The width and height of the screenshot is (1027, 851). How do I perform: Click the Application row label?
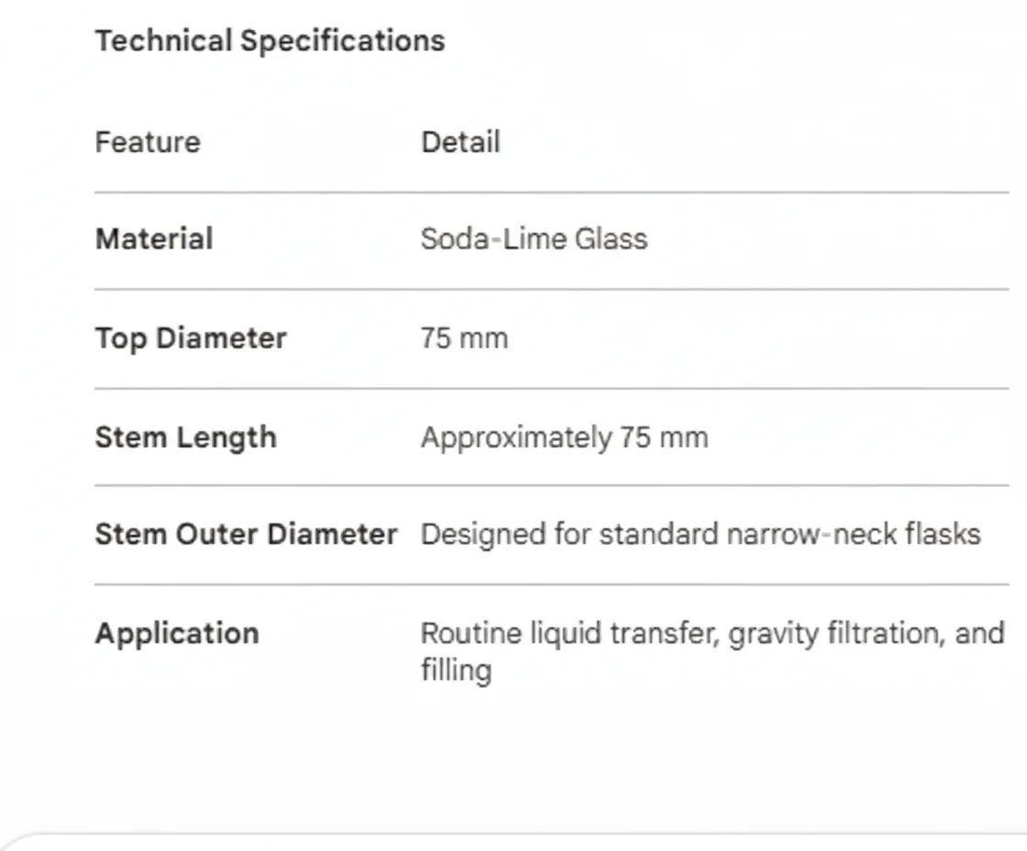(177, 634)
